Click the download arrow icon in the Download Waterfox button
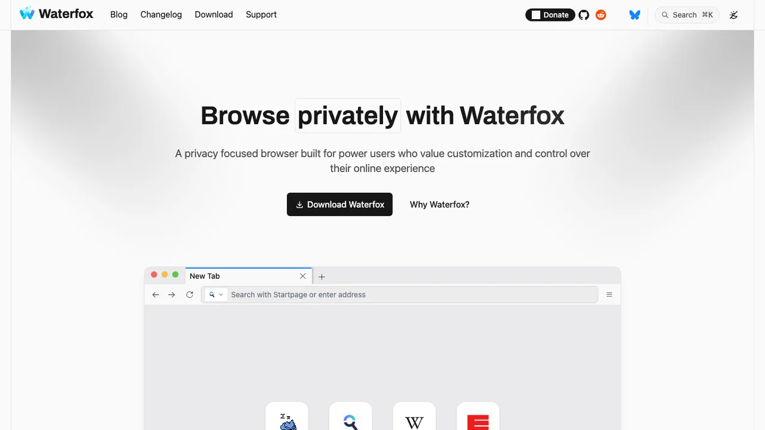 [299, 205]
